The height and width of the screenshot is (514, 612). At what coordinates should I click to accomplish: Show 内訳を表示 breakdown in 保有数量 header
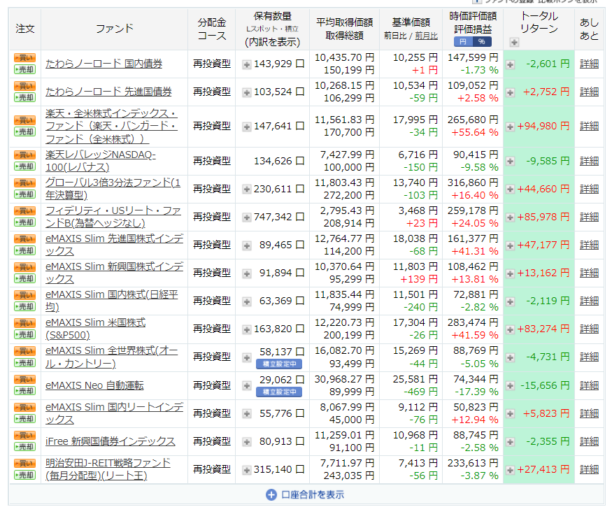273,42
